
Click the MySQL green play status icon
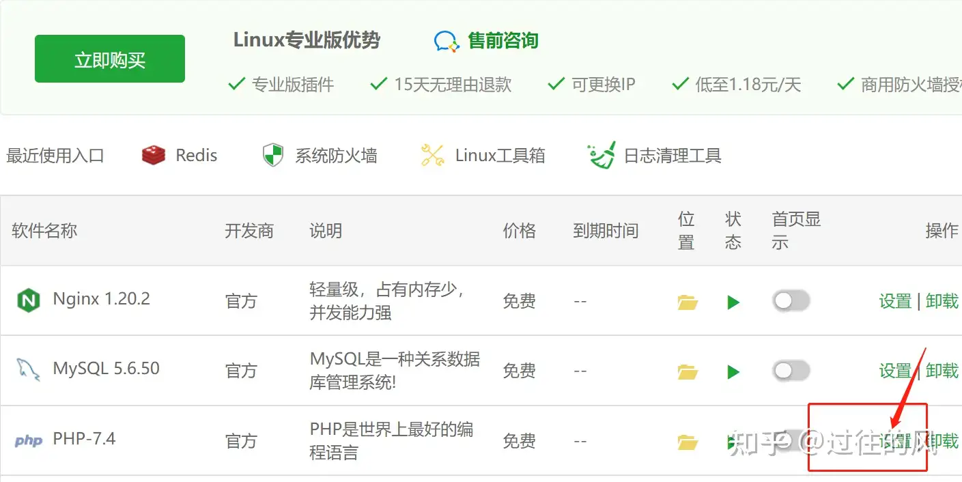(x=733, y=372)
